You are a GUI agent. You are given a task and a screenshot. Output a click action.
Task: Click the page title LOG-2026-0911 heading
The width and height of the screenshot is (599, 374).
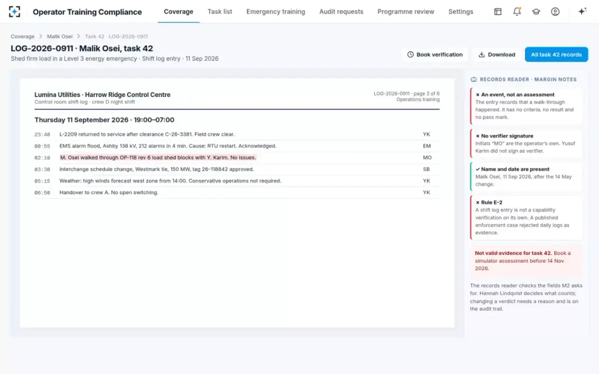click(x=82, y=49)
